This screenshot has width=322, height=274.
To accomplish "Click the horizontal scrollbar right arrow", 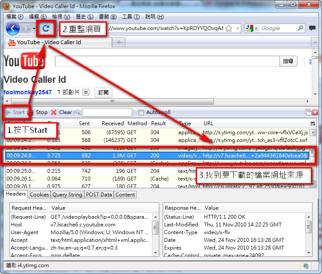I will (x=308, y=101).
